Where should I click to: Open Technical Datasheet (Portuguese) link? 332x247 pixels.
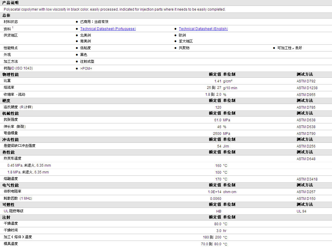click(x=108, y=29)
